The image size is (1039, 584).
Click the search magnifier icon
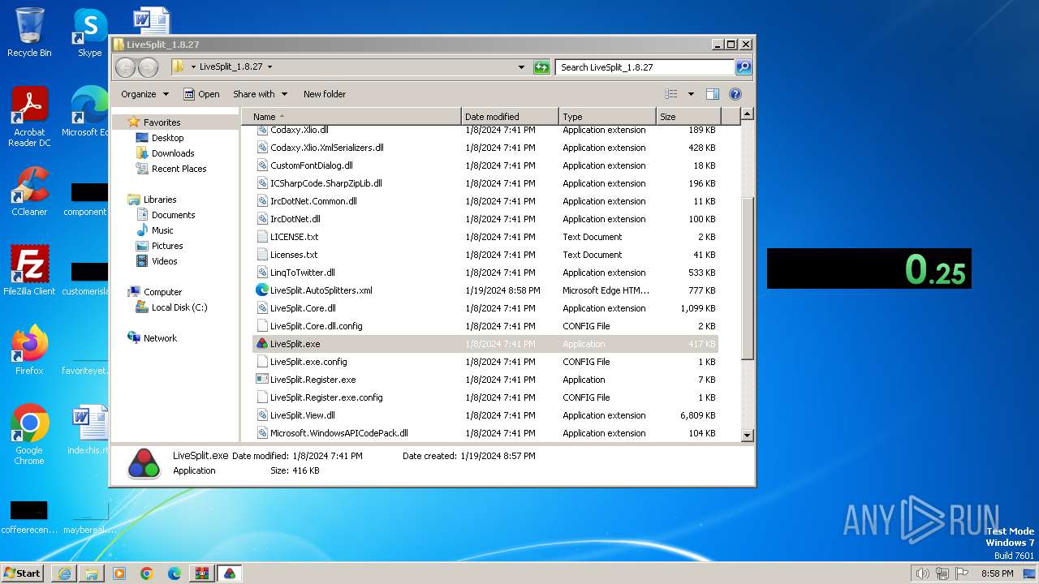743,67
